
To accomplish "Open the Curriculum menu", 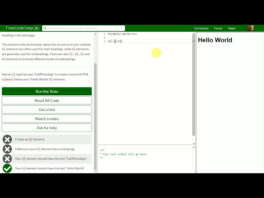I will 201,28.
